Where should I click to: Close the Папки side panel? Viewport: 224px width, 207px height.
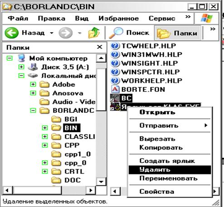tap(100, 47)
